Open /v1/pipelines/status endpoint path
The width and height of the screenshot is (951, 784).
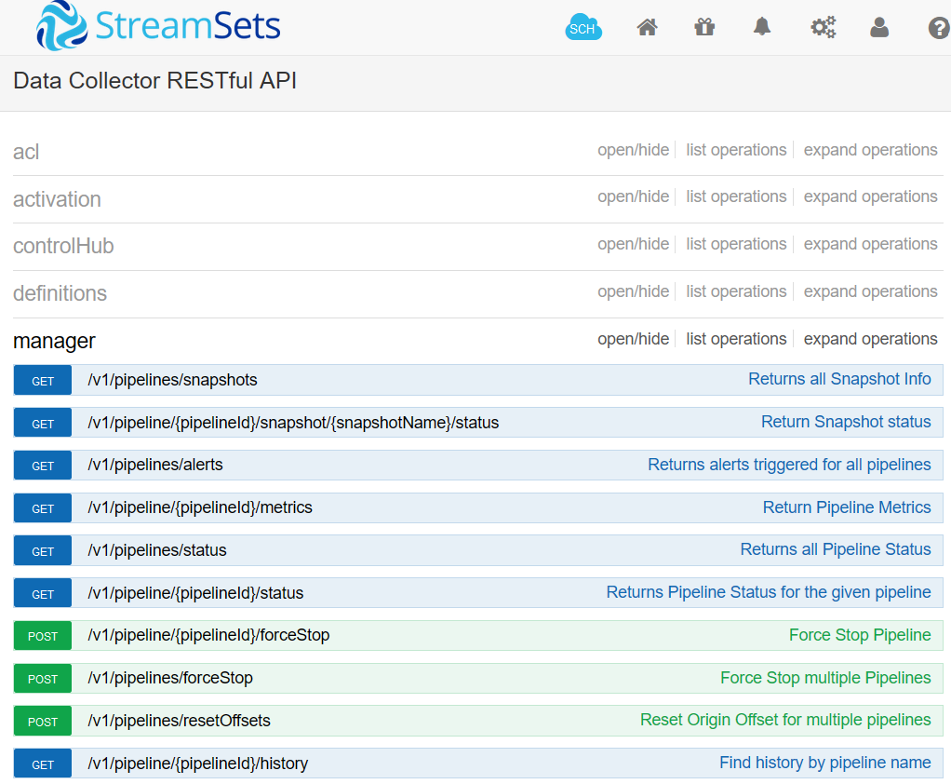point(157,550)
